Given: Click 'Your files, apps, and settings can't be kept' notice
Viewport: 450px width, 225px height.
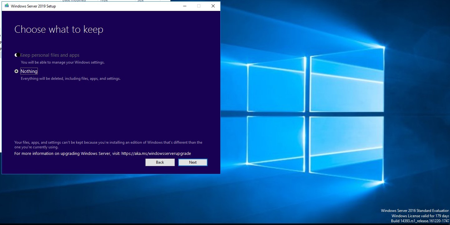Looking at the screenshot, I should (108, 145).
